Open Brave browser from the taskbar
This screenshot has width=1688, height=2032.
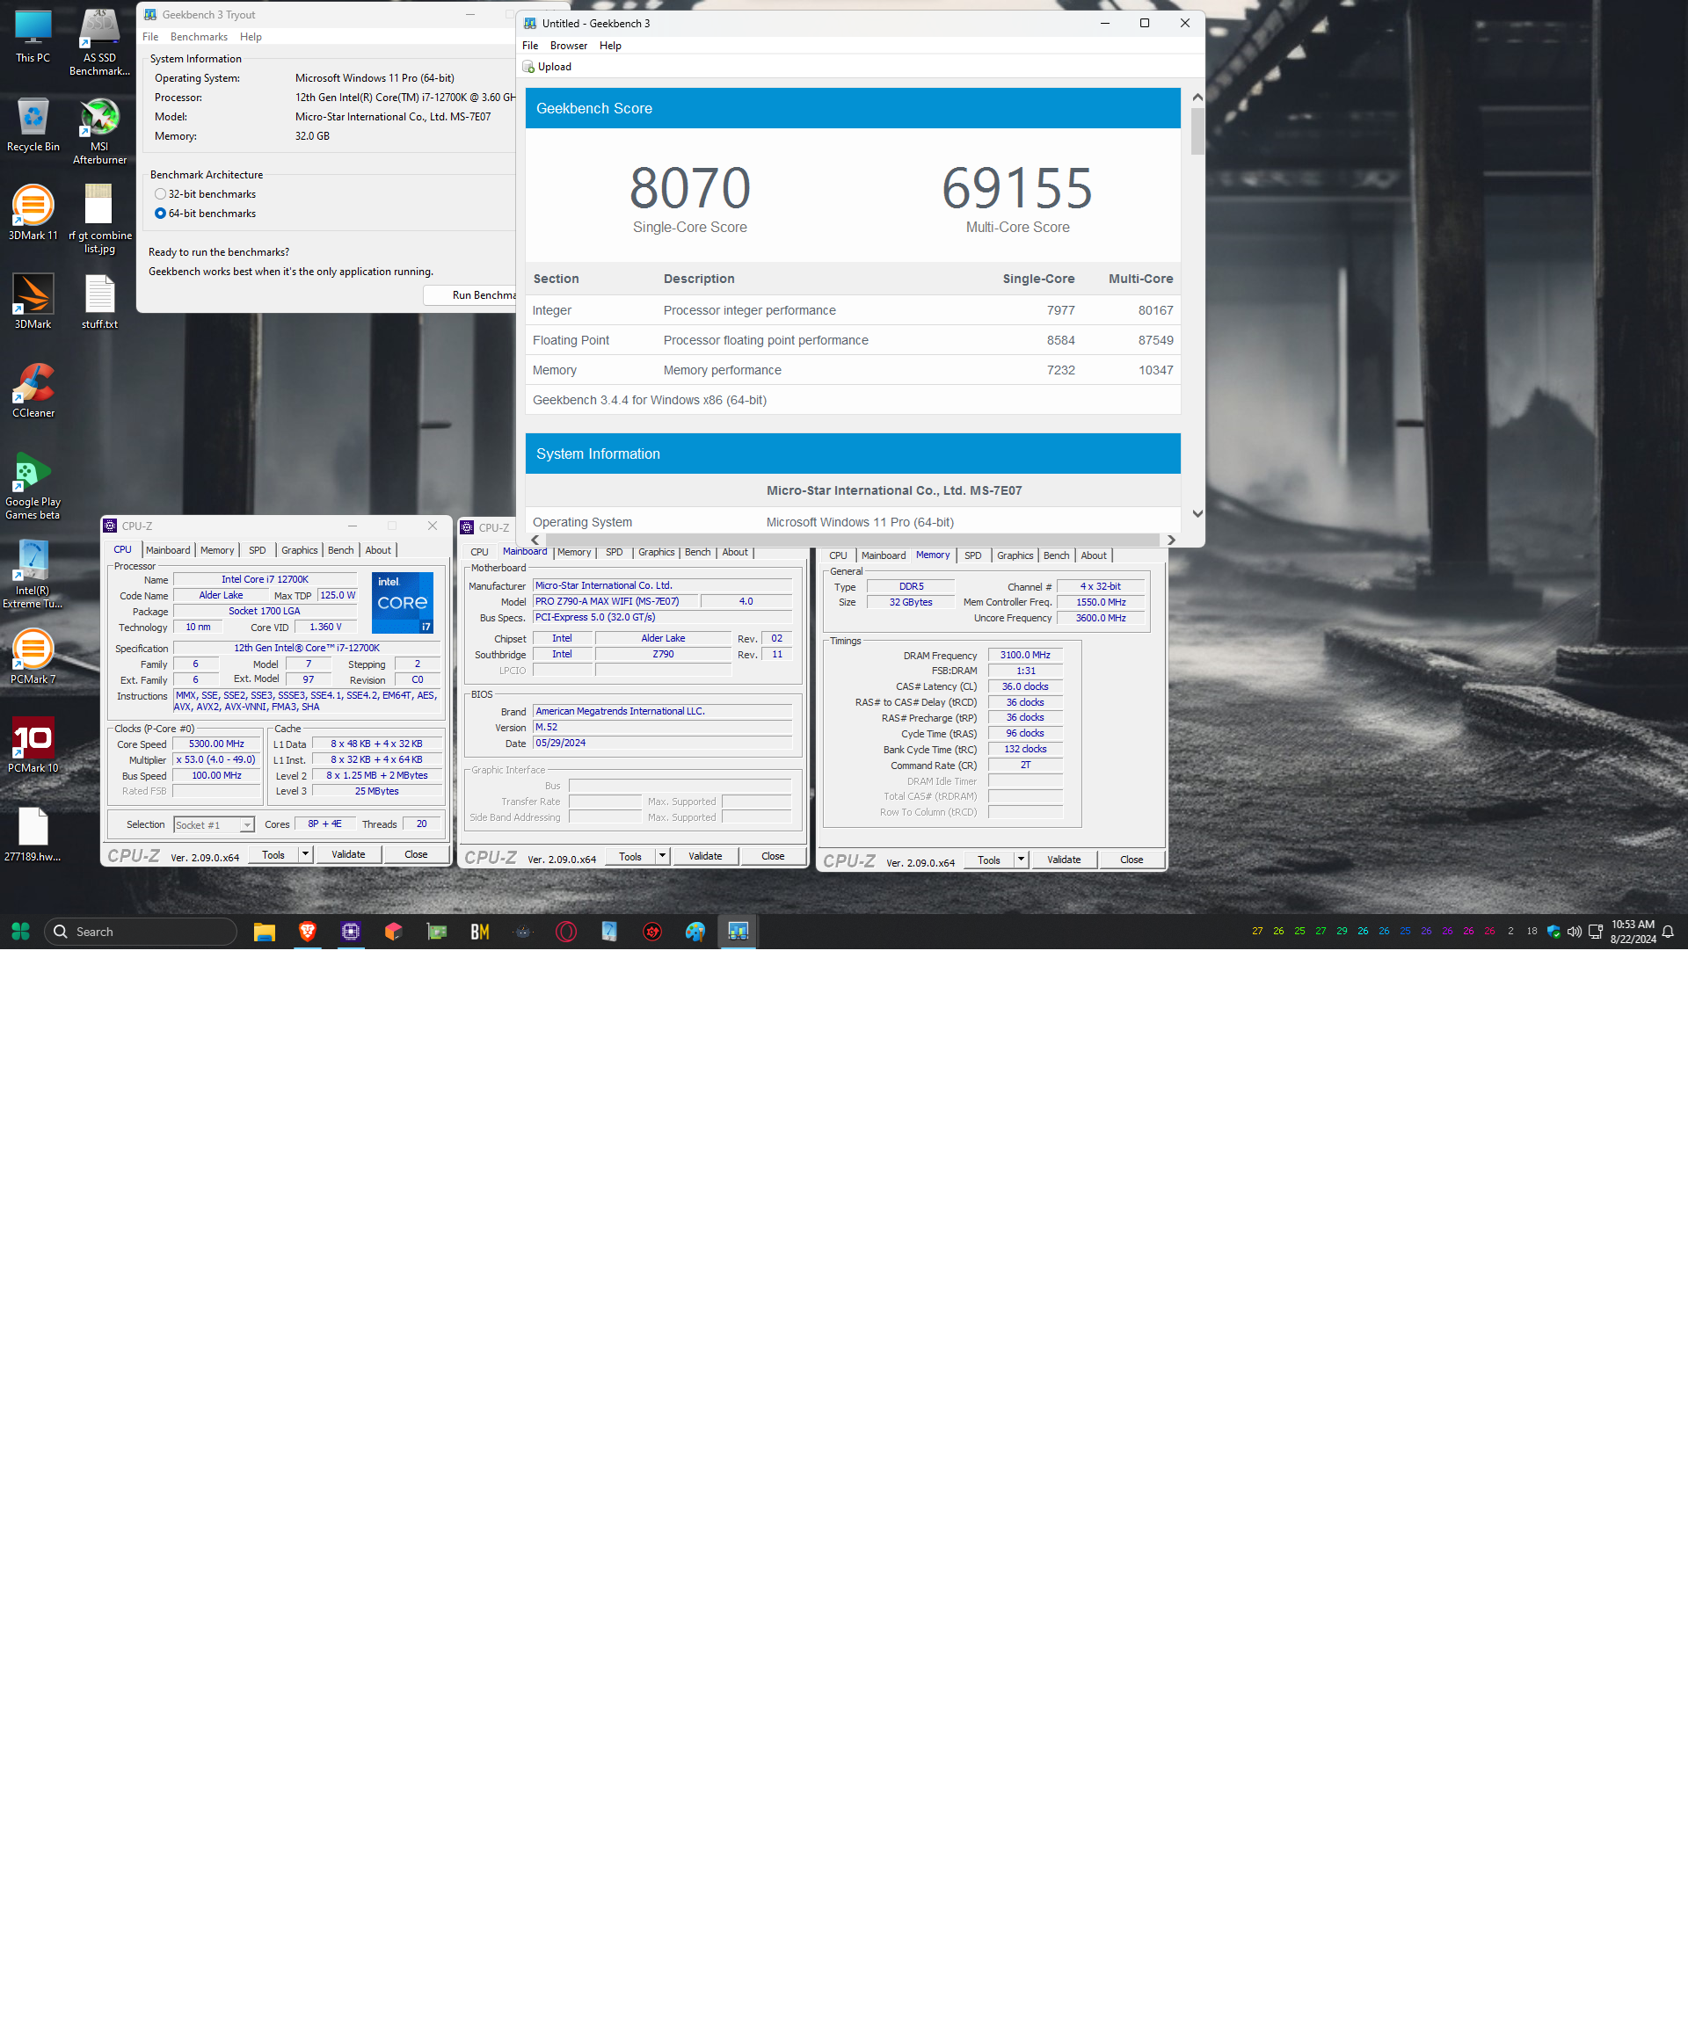308,931
